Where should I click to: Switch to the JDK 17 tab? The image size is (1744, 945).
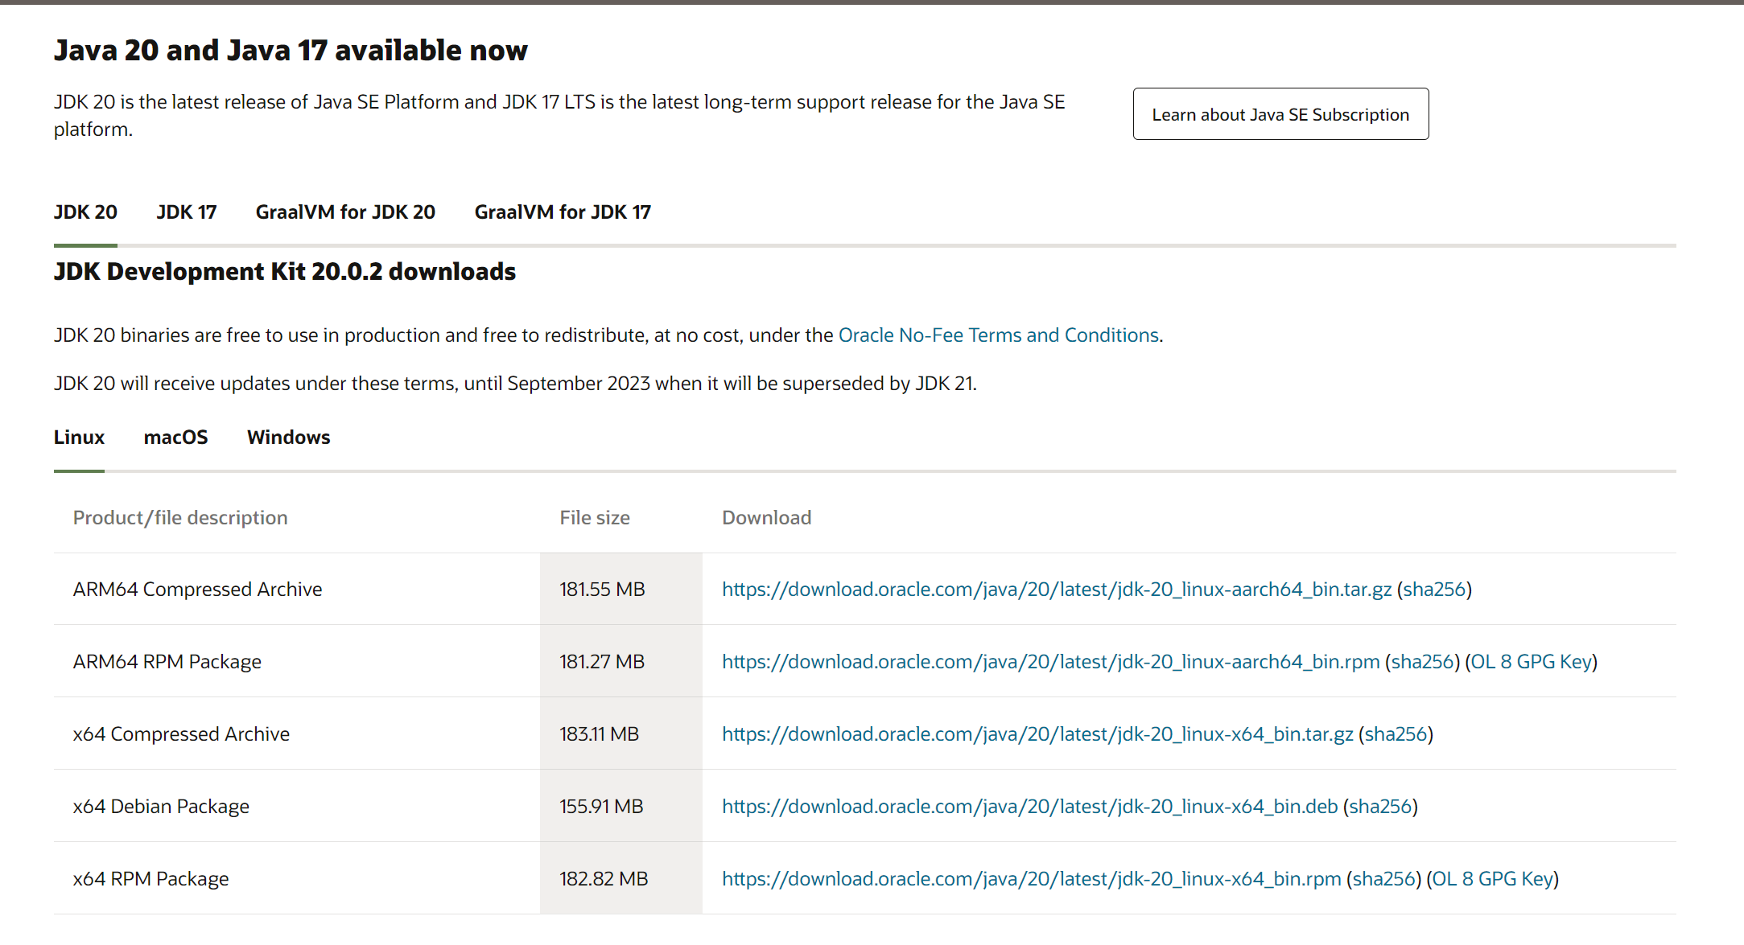pos(186,212)
